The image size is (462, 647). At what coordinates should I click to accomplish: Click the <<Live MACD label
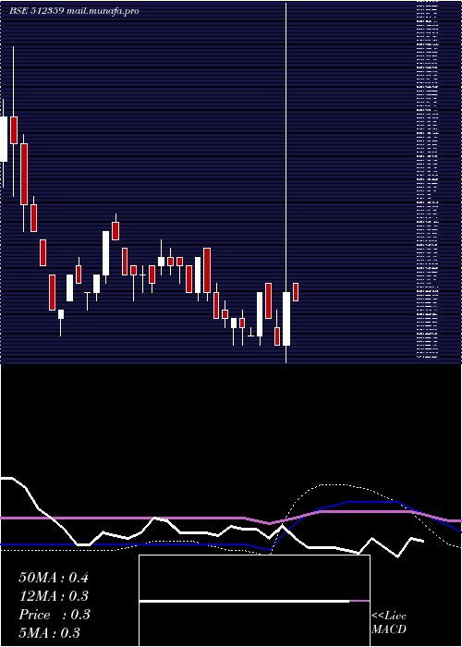click(389, 623)
